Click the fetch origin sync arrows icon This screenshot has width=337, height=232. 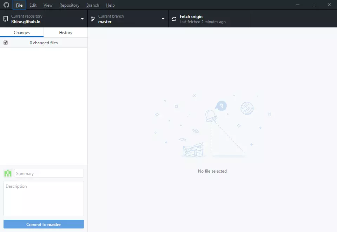(174, 19)
